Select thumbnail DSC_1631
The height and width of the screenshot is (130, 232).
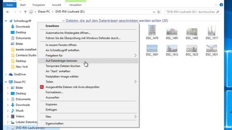212,48
